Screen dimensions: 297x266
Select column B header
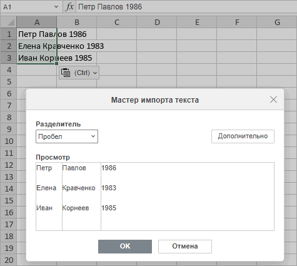[77, 22]
